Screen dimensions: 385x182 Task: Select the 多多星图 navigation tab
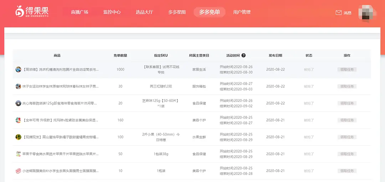coord(177,12)
